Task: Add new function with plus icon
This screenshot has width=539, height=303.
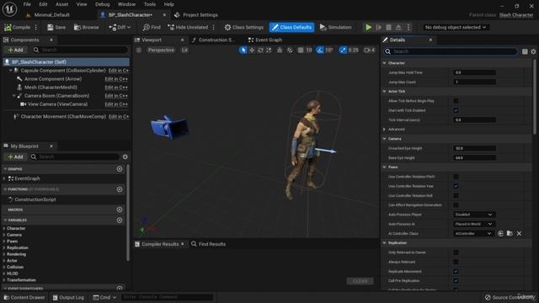Action: (x=120, y=189)
